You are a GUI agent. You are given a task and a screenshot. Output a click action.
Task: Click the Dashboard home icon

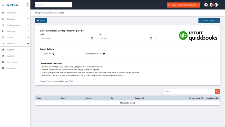3,13
